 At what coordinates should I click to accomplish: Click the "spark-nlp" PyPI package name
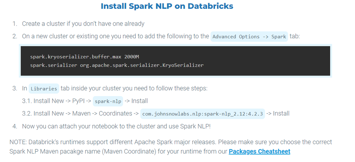click(108, 101)
